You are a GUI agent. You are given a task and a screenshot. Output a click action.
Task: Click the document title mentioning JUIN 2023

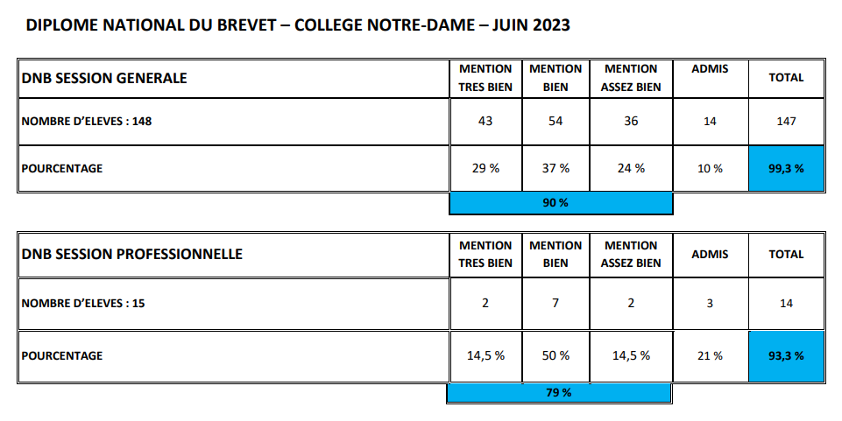coord(298,25)
